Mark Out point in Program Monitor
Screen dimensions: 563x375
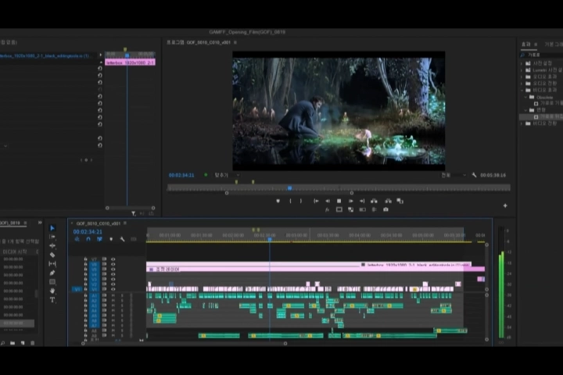(x=301, y=201)
